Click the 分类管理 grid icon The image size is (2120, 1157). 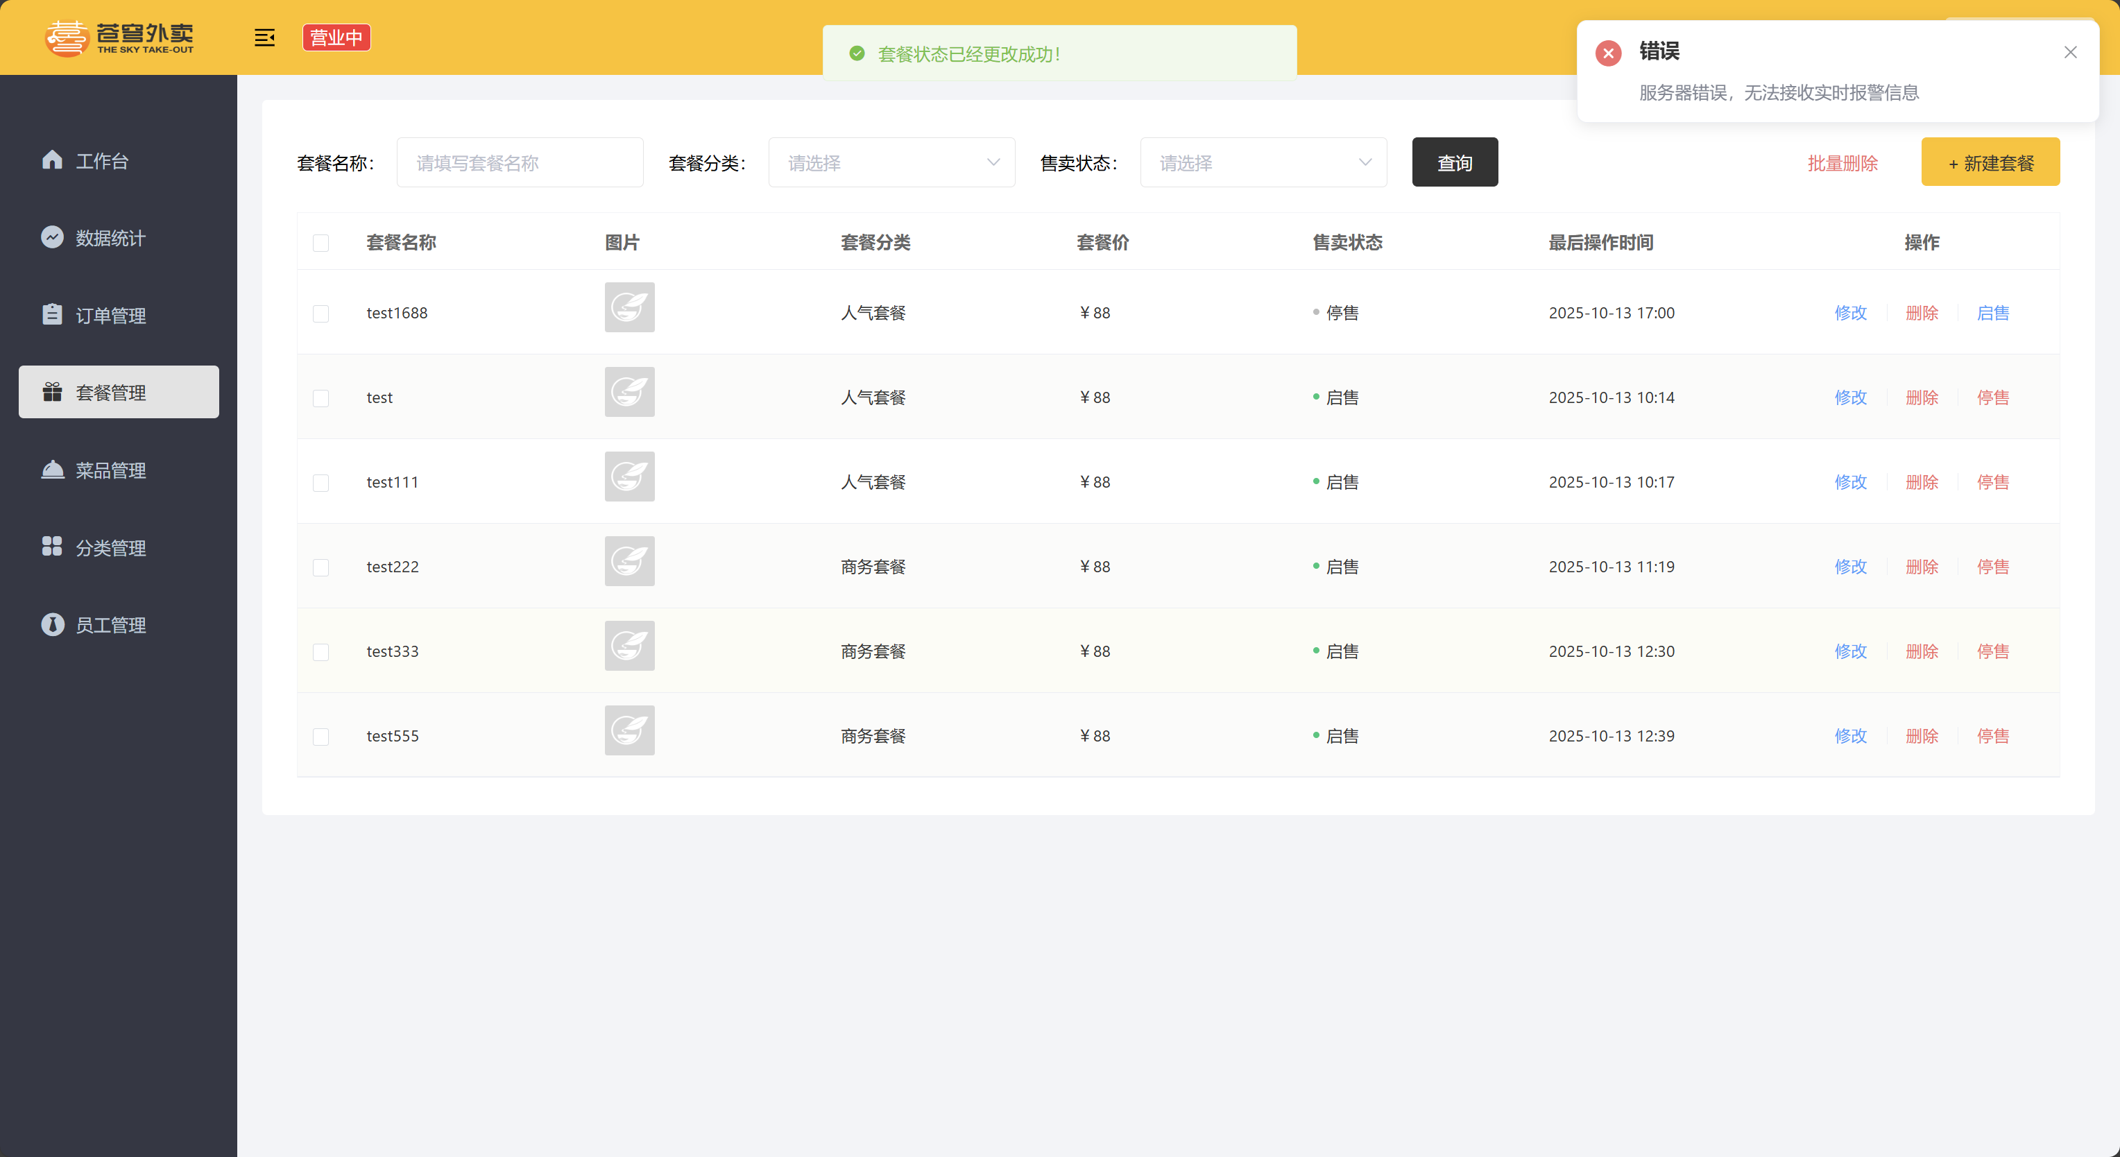pyautogui.click(x=52, y=547)
